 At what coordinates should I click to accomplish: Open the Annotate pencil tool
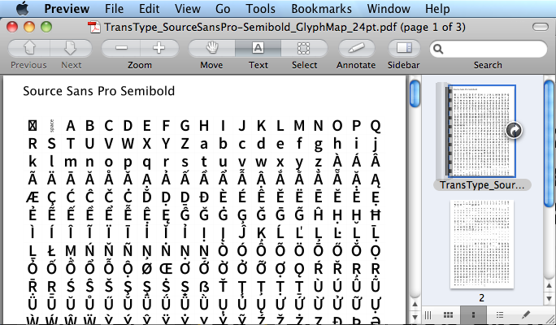pos(356,48)
